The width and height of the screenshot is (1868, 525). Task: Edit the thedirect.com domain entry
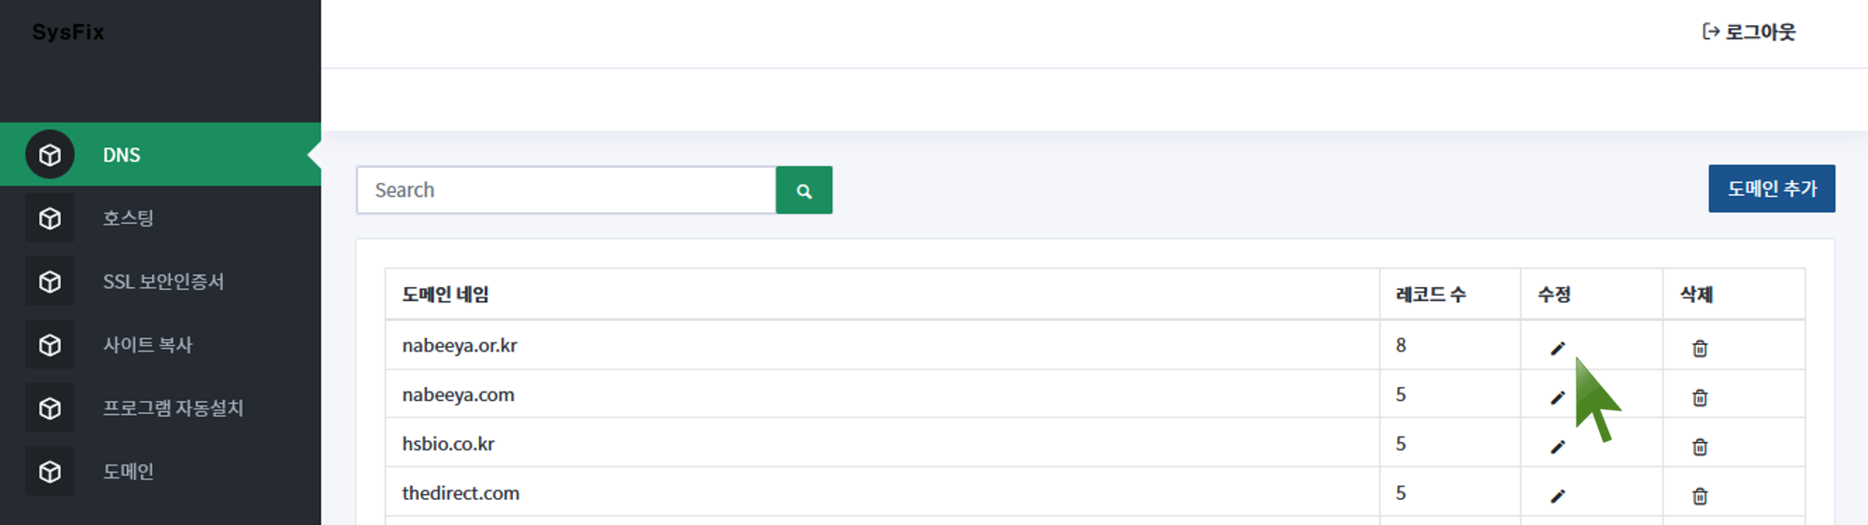coord(1557,496)
